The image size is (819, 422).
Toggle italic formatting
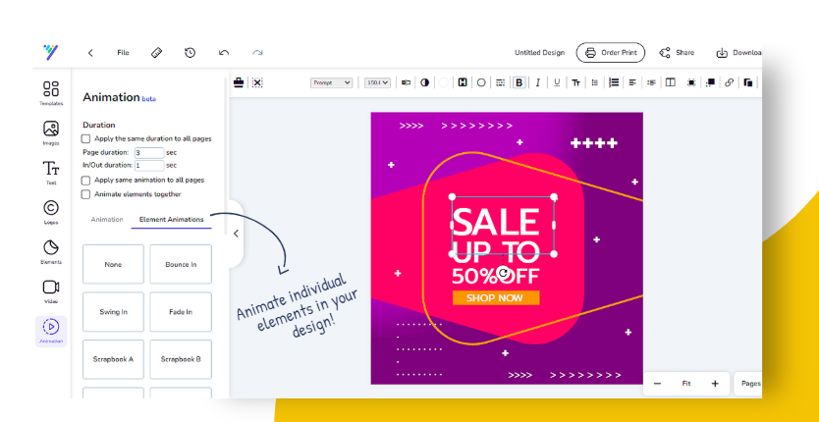click(537, 82)
